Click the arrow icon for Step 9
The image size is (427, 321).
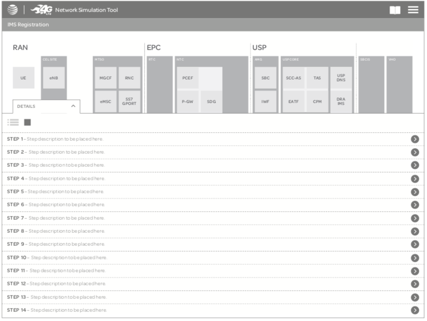415,245
